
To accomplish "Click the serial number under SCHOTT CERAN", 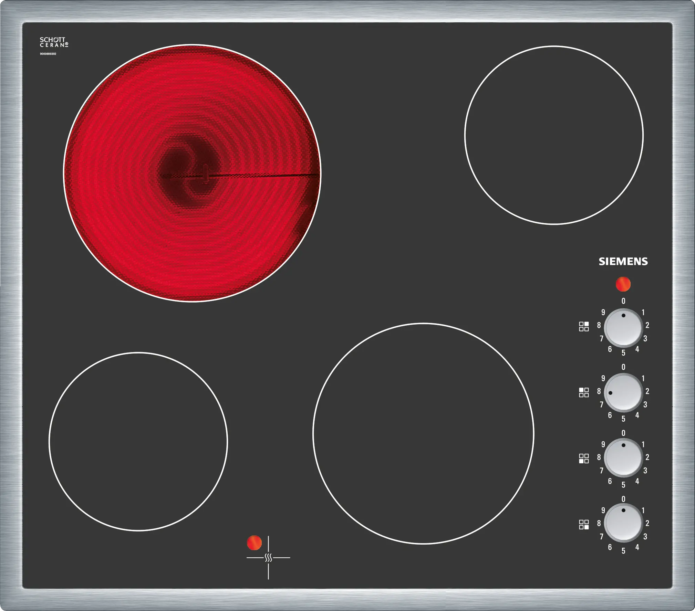I will coord(48,54).
